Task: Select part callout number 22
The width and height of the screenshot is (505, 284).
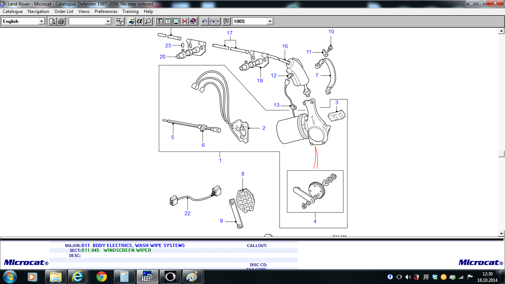Action: click(187, 213)
